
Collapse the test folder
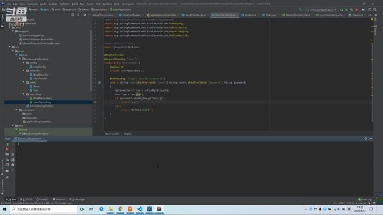click(x=13, y=126)
